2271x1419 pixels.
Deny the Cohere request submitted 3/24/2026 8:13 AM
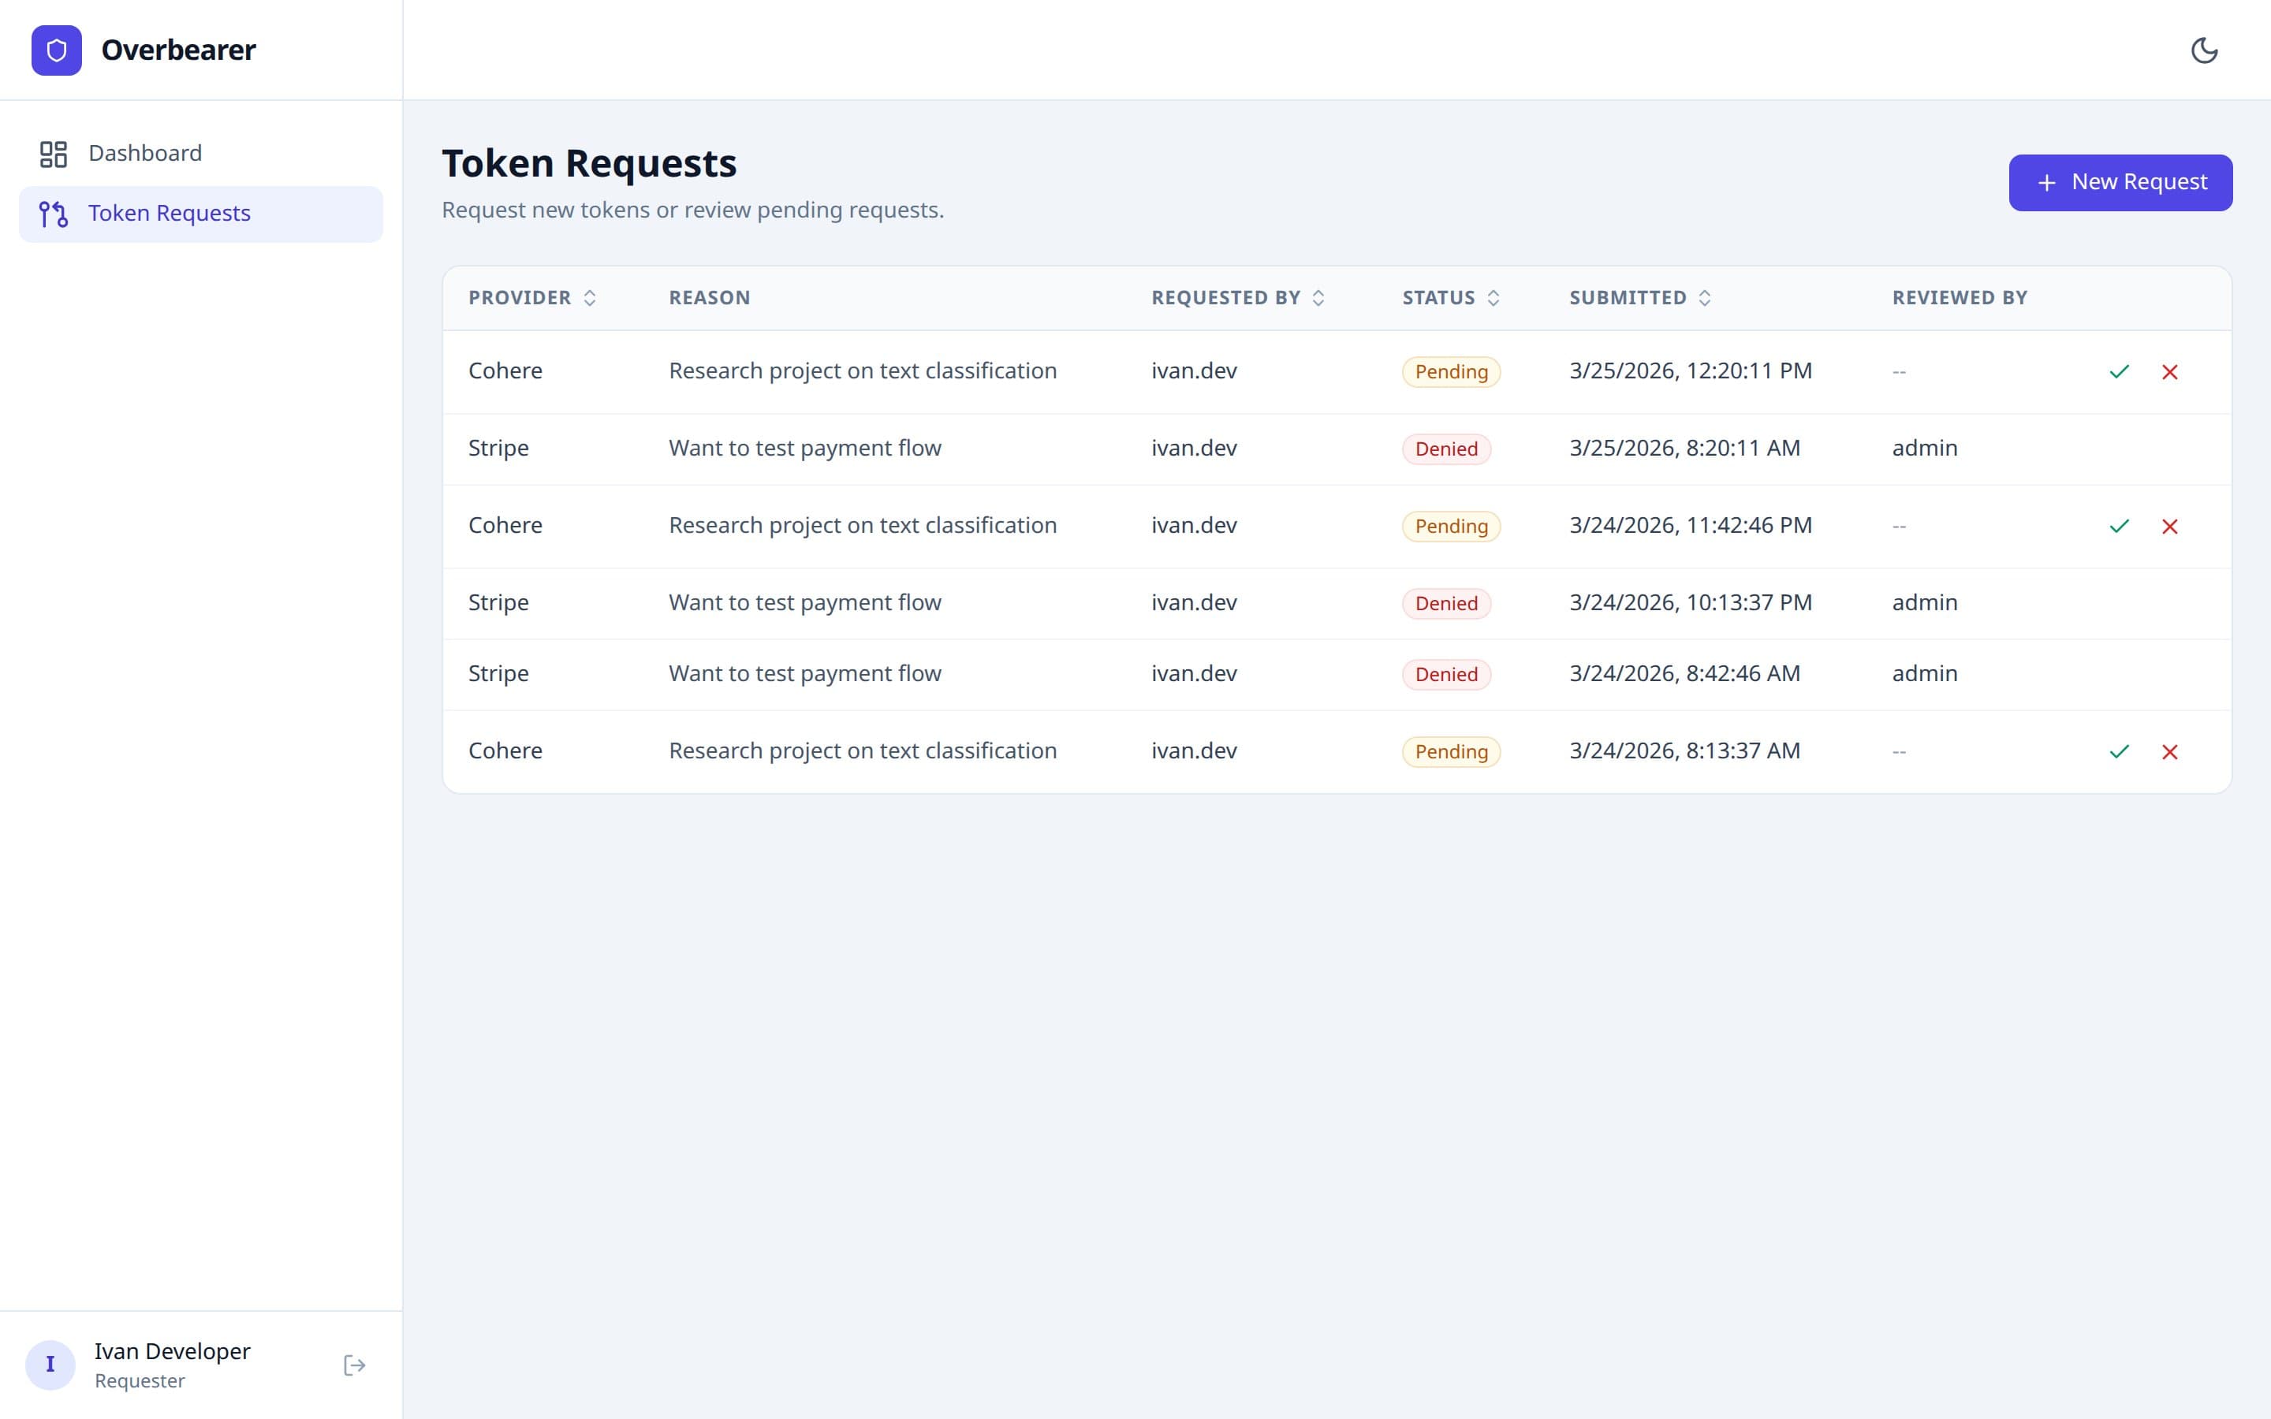click(x=2171, y=752)
